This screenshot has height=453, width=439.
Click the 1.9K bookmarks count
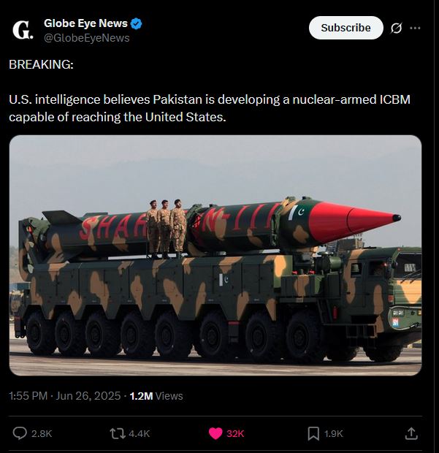tap(334, 434)
